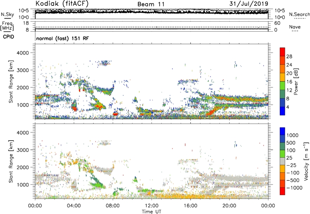The width and height of the screenshot is (310, 214).
Task: Click the "16" value on Power colorbar
Action: (289, 82)
